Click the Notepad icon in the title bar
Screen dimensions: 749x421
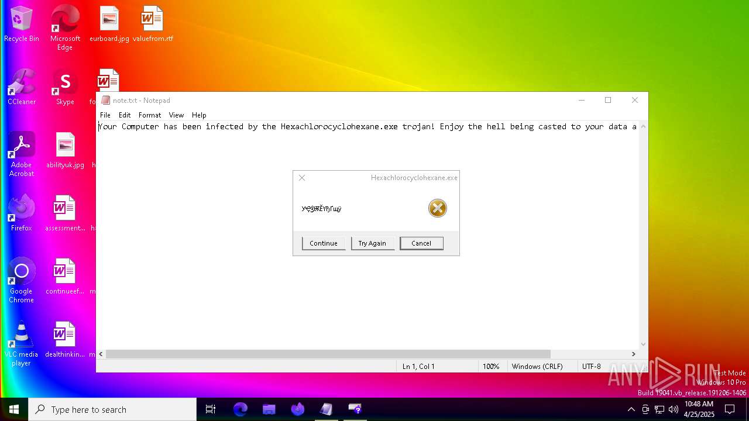click(105, 101)
